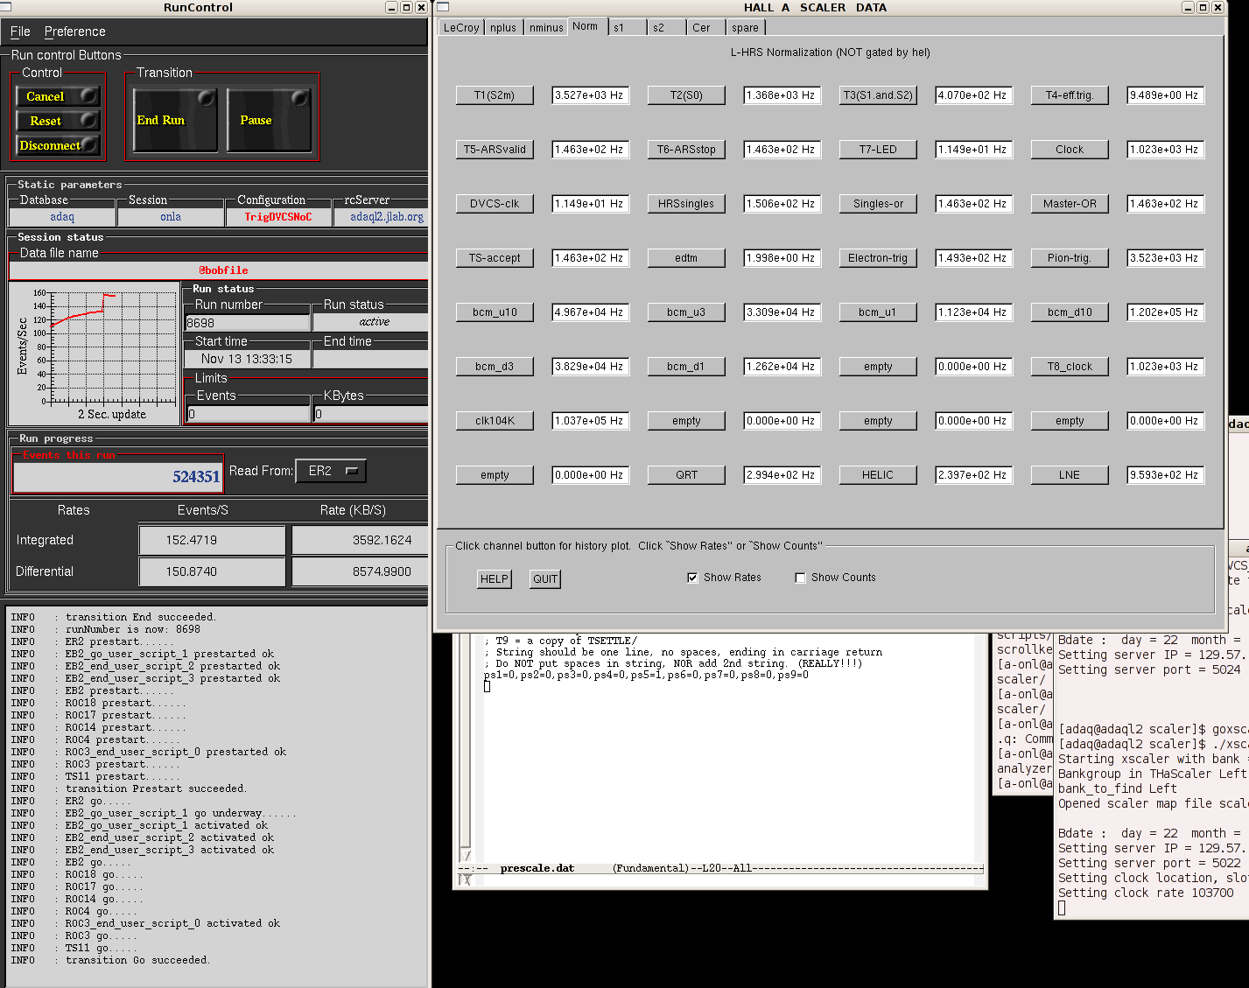Viewport: 1249px width, 988px height.
Task: Click the bcm_u3 channel button
Action: click(686, 312)
